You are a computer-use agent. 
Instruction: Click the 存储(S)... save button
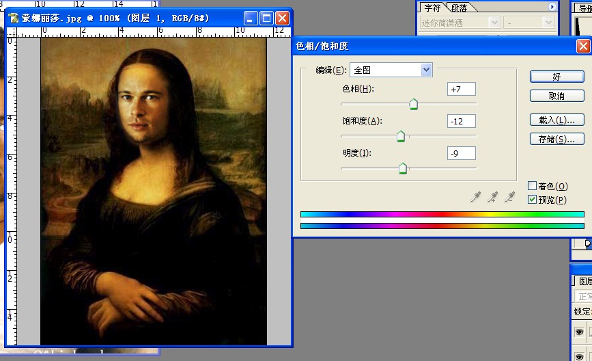point(557,139)
